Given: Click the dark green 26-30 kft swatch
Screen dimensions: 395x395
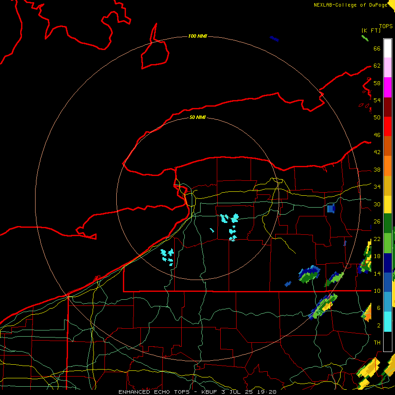Looking at the screenshot, I should coord(388,223).
